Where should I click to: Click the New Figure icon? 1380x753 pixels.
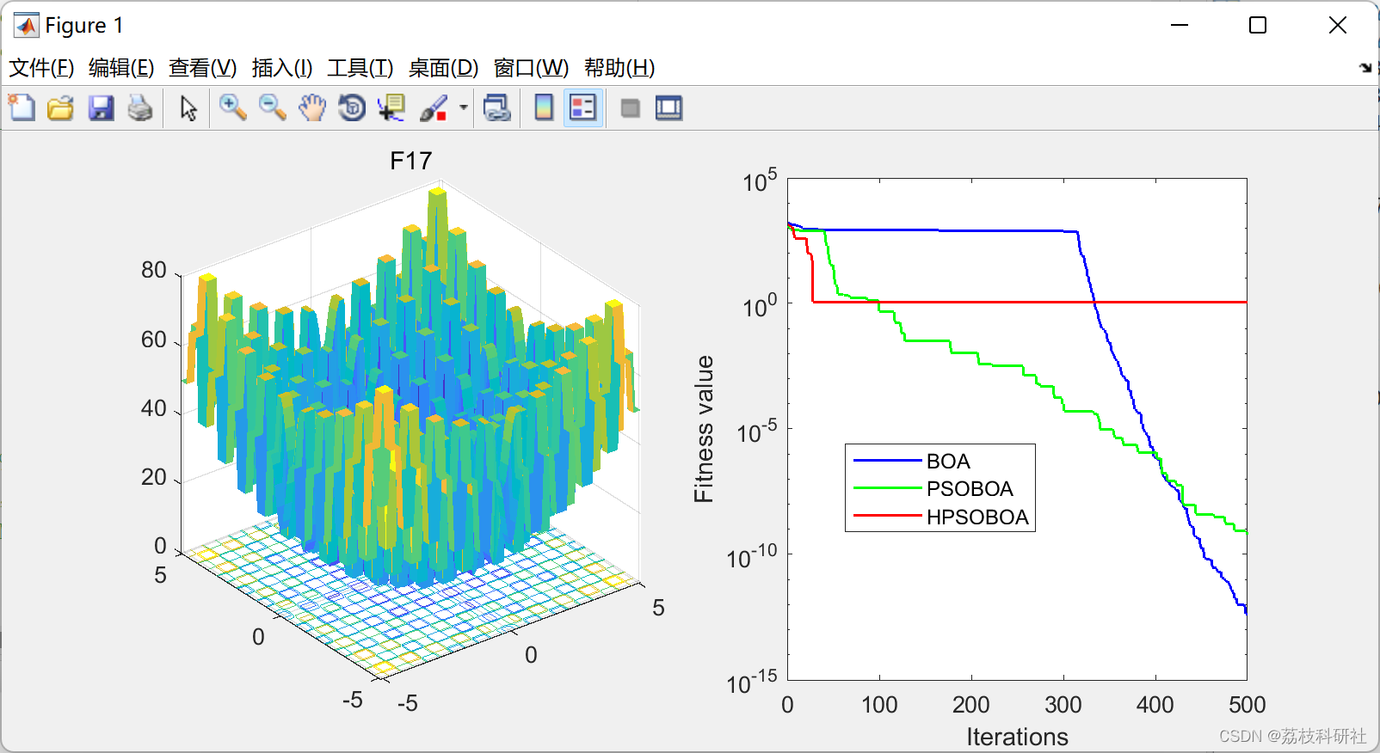click(22, 108)
